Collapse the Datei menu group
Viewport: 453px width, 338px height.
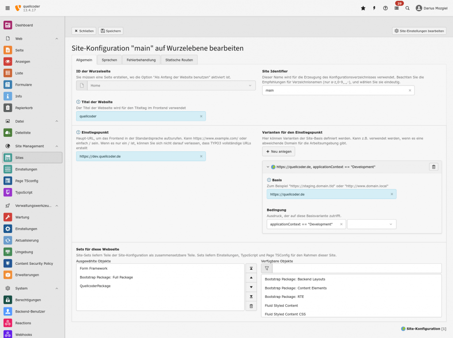tap(32, 121)
